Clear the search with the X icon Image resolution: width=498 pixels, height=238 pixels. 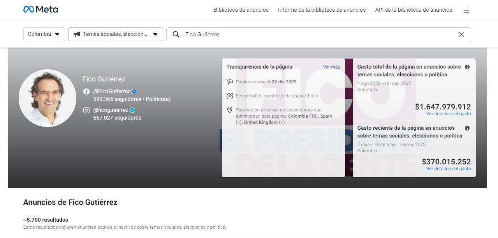tap(461, 34)
